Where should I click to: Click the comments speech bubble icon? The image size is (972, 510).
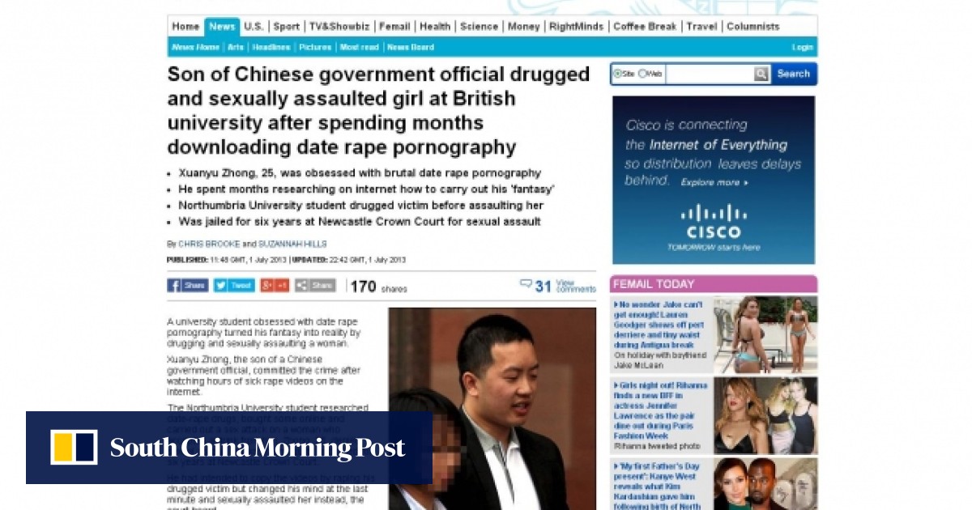(x=526, y=284)
